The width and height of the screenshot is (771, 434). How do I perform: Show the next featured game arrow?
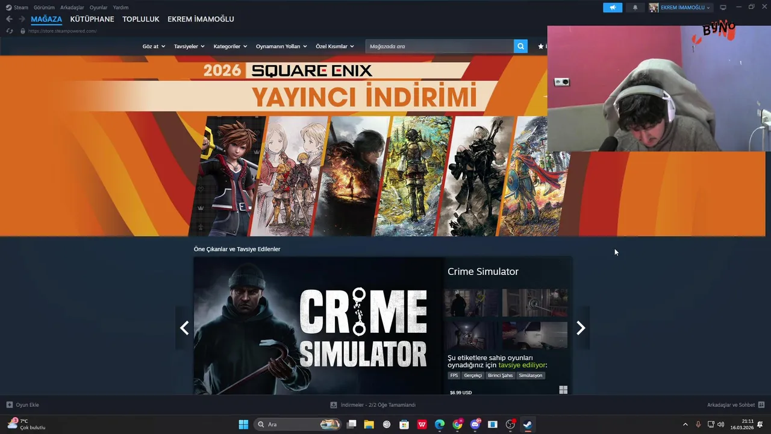(x=581, y=328)
